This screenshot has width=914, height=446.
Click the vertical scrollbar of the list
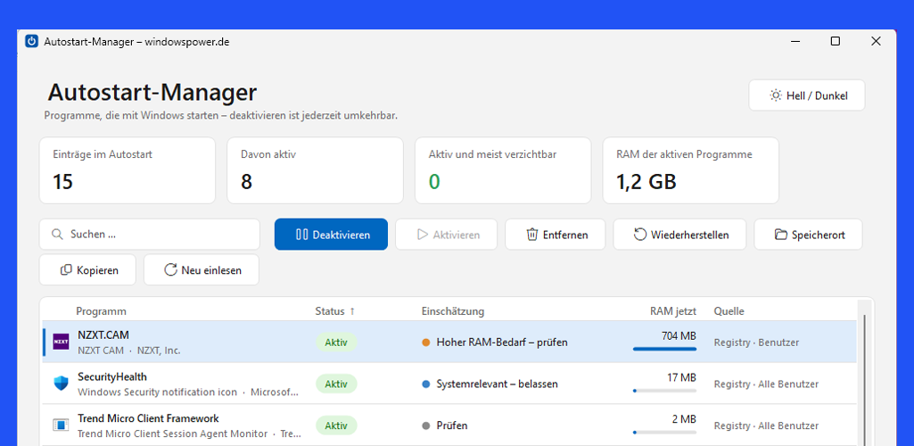pos(864,379)
